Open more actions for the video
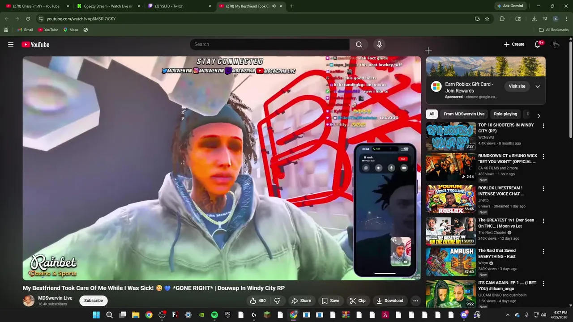The width and height of the screenshot is (573, 322). [x=415, y=301]
